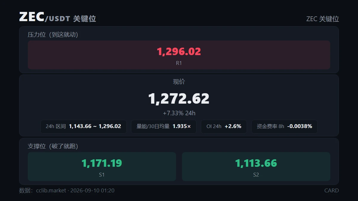
Task: Click the 24h 区间 range chip
Action: pos(84,127)
